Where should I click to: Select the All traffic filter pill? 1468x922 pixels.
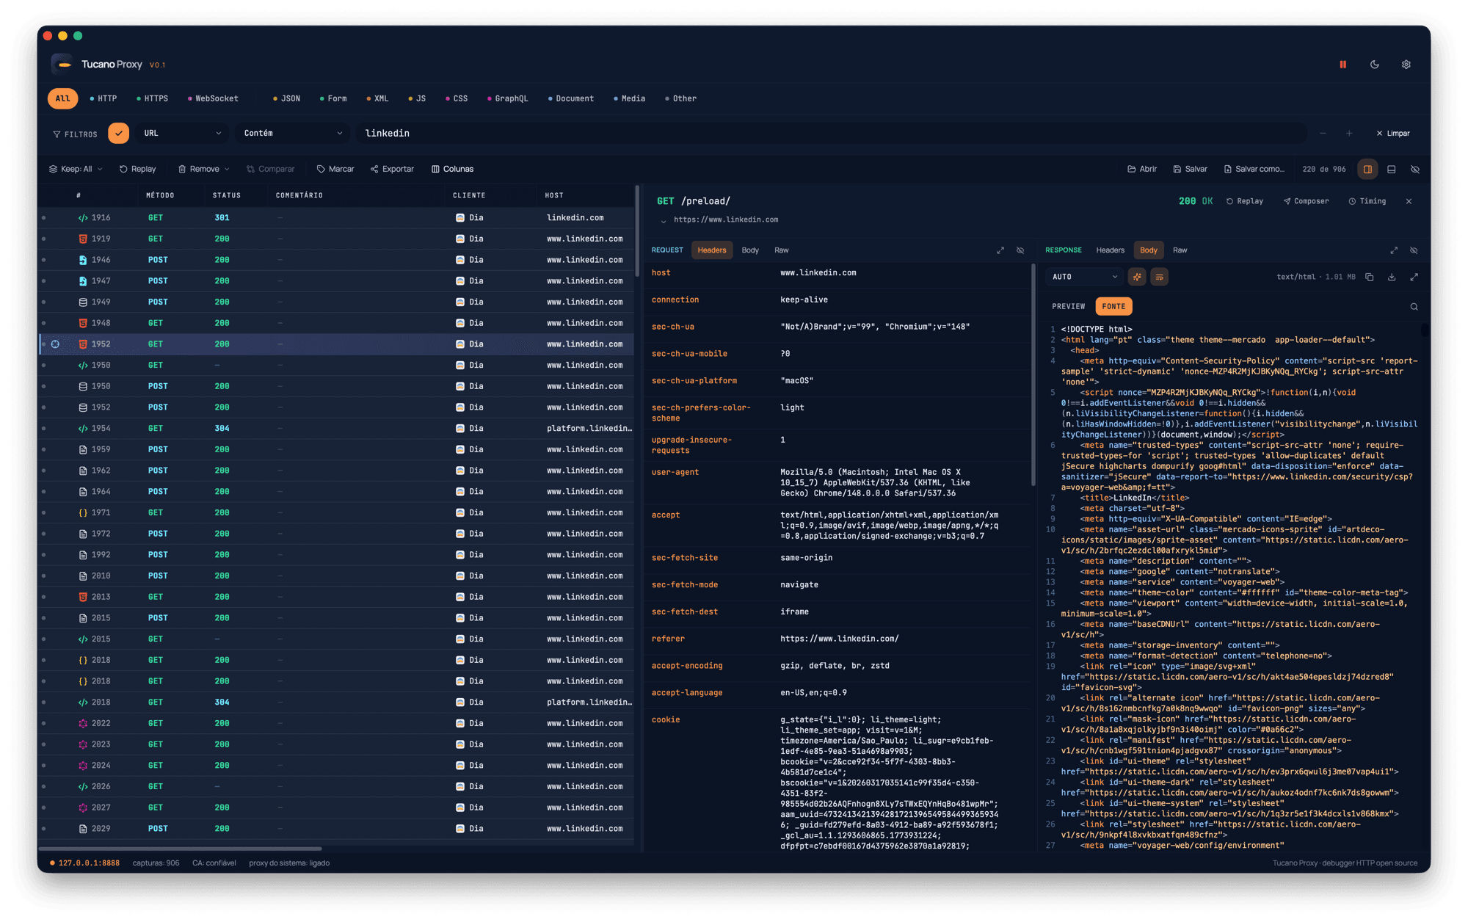pyautogui.click(x=62, y=98)
